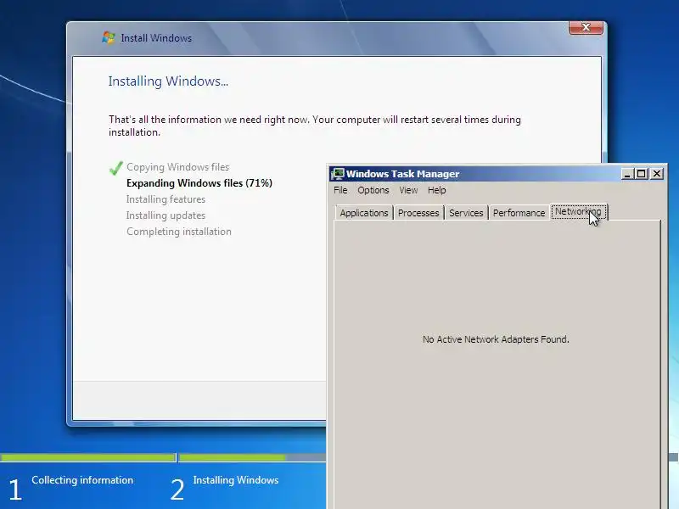Viewport: 679px width, 509px height.
Task: Click the green checkmark beside Copying Windows files
Action: pyautogui.click(x=115, y=168)
